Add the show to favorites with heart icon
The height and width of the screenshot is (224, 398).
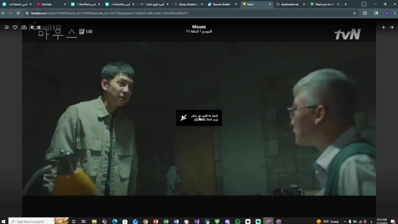click(x=15, y=27)
